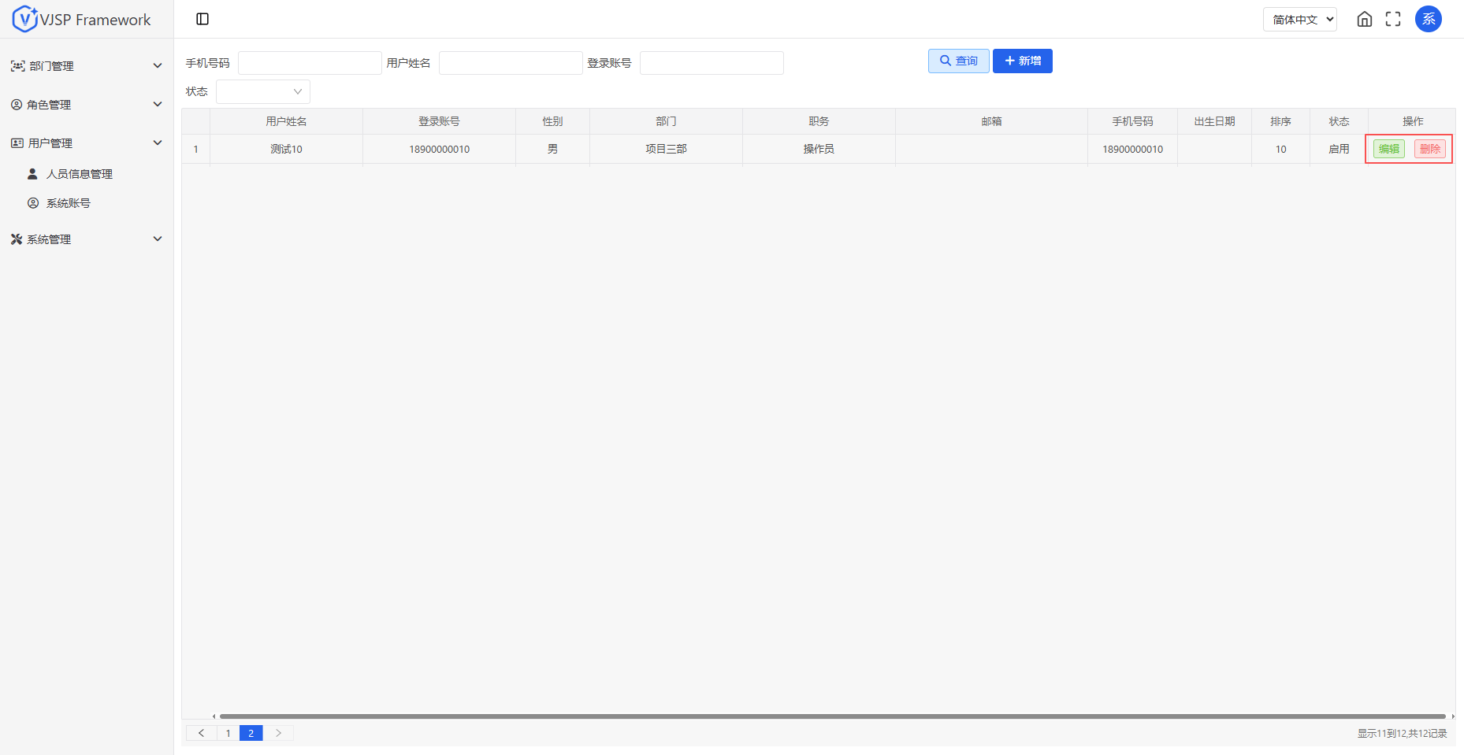This screenshot has height=755, width=1464.
Task: Click the 查询 search button
Action: (x=958, y=61)
